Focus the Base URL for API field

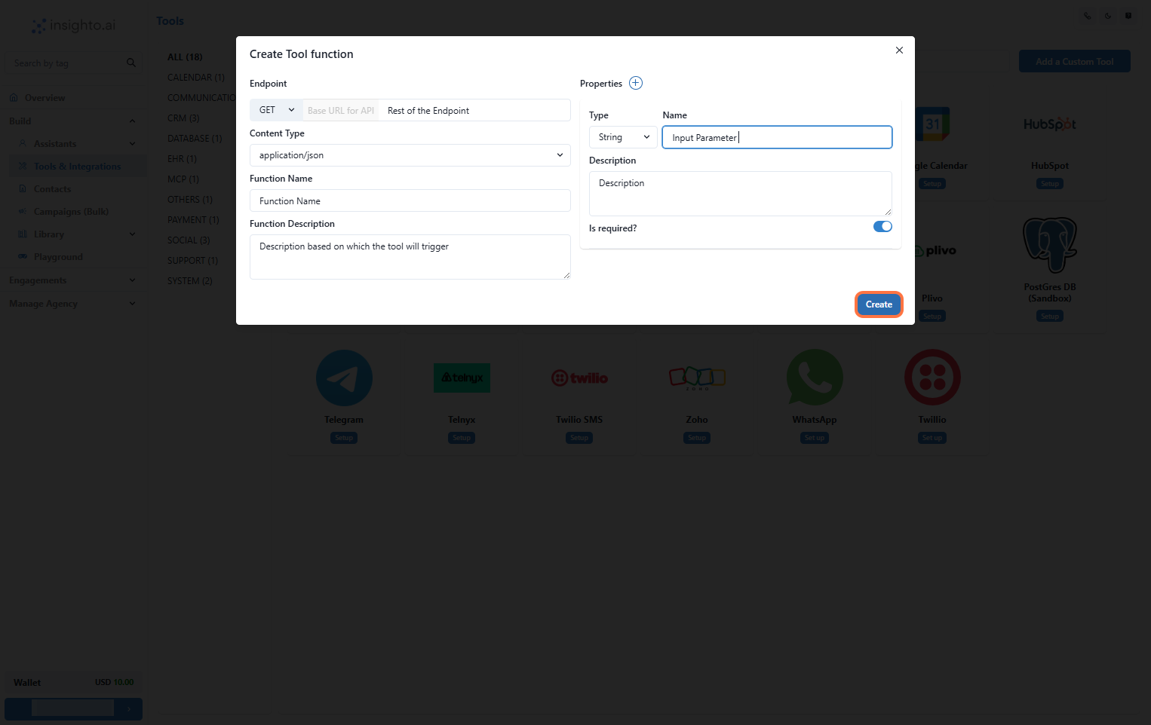click(341, 110)
